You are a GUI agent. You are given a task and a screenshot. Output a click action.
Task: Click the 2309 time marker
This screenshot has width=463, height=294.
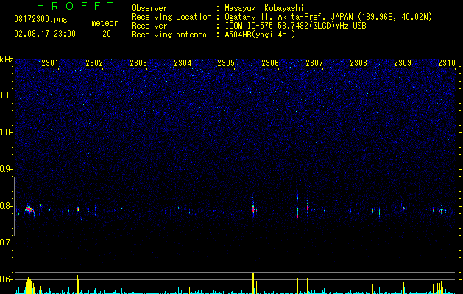(403, 63)
